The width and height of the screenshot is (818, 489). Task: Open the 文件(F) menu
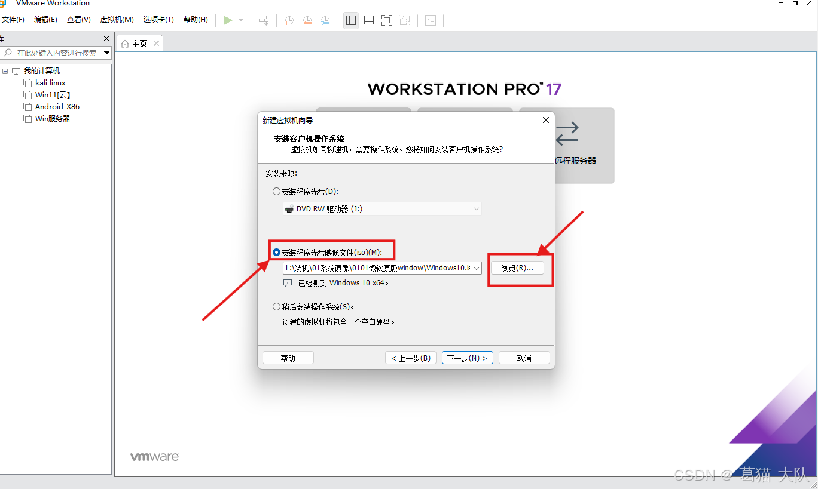tap(13, 20)
